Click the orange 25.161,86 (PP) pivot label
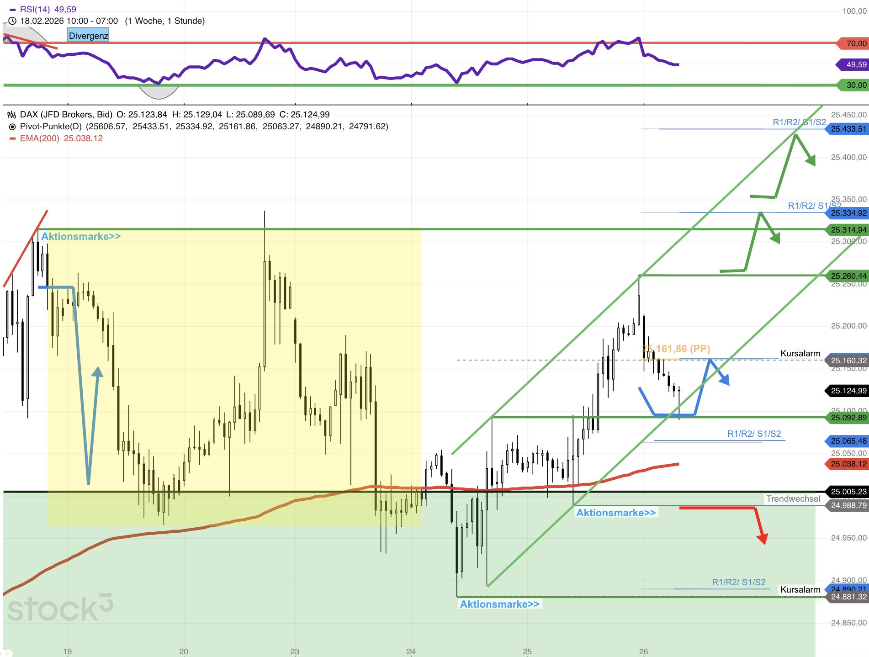869x657 pixels. click(x=676, y=349)
